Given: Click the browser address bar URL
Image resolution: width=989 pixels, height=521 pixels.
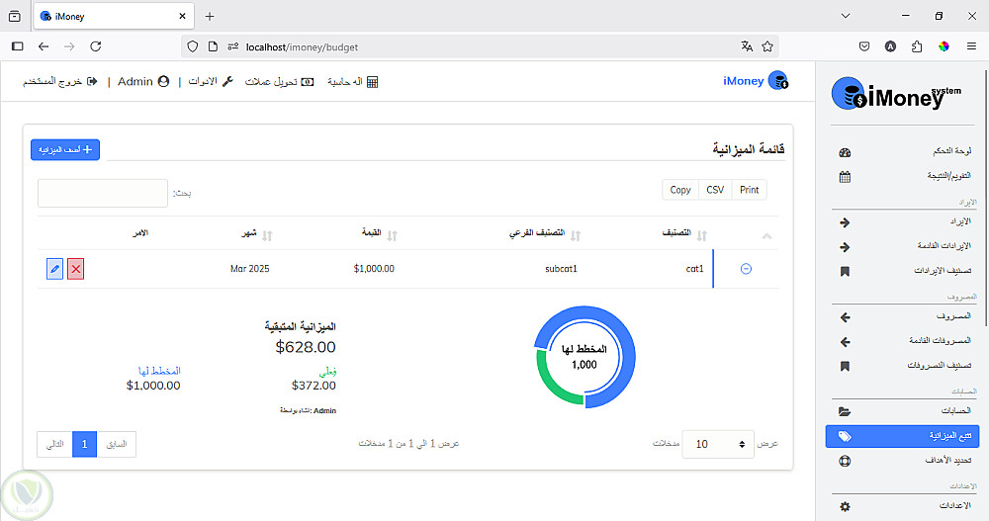Looking at the screenshot, I should pos(302,46).
